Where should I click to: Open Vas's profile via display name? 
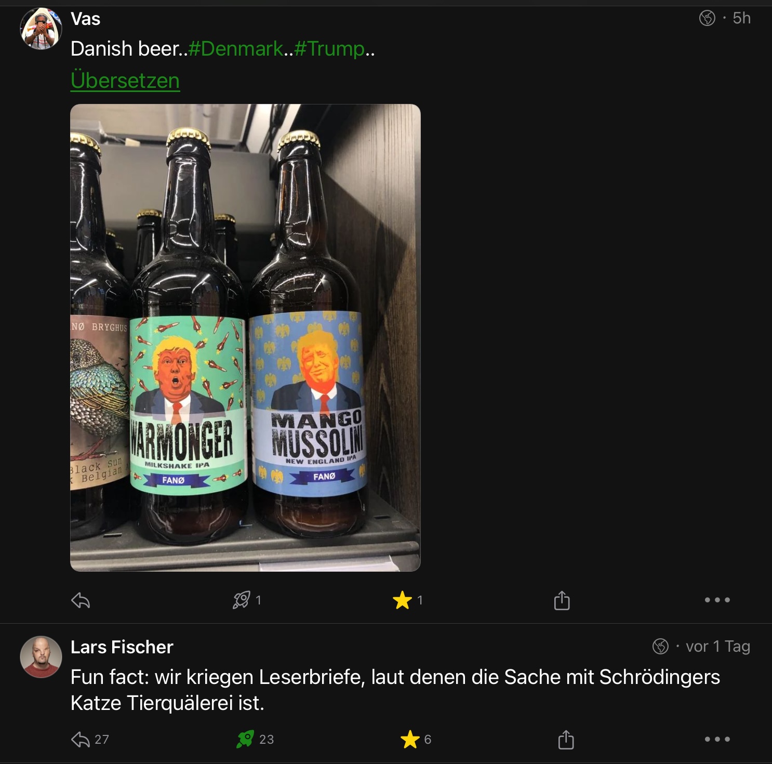86,19
